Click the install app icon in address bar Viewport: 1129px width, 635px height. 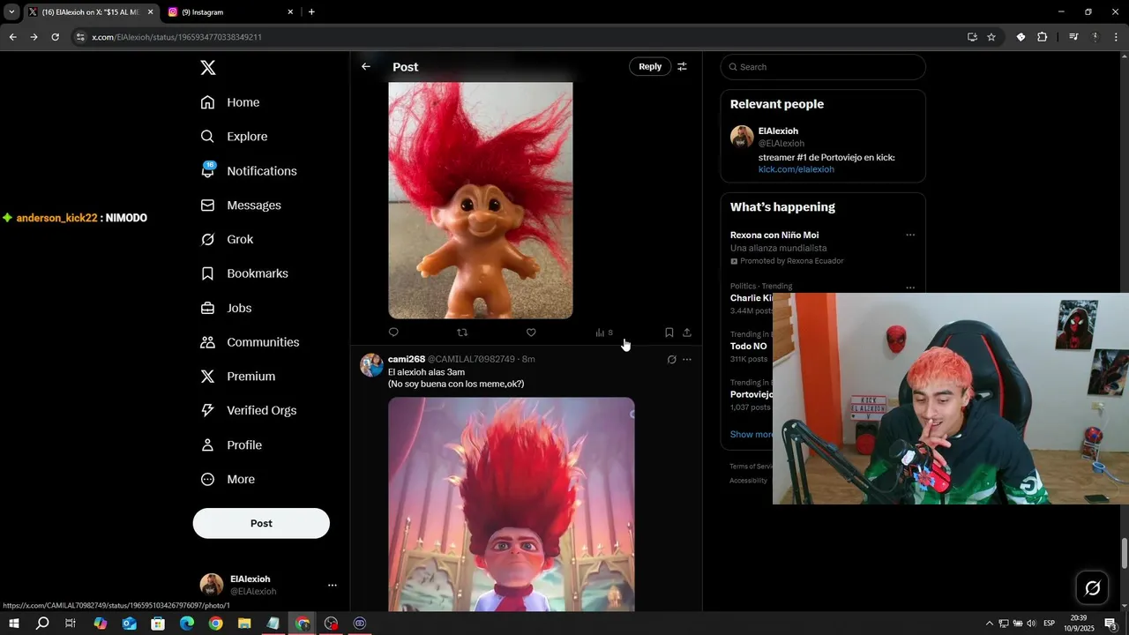[972, 37]
